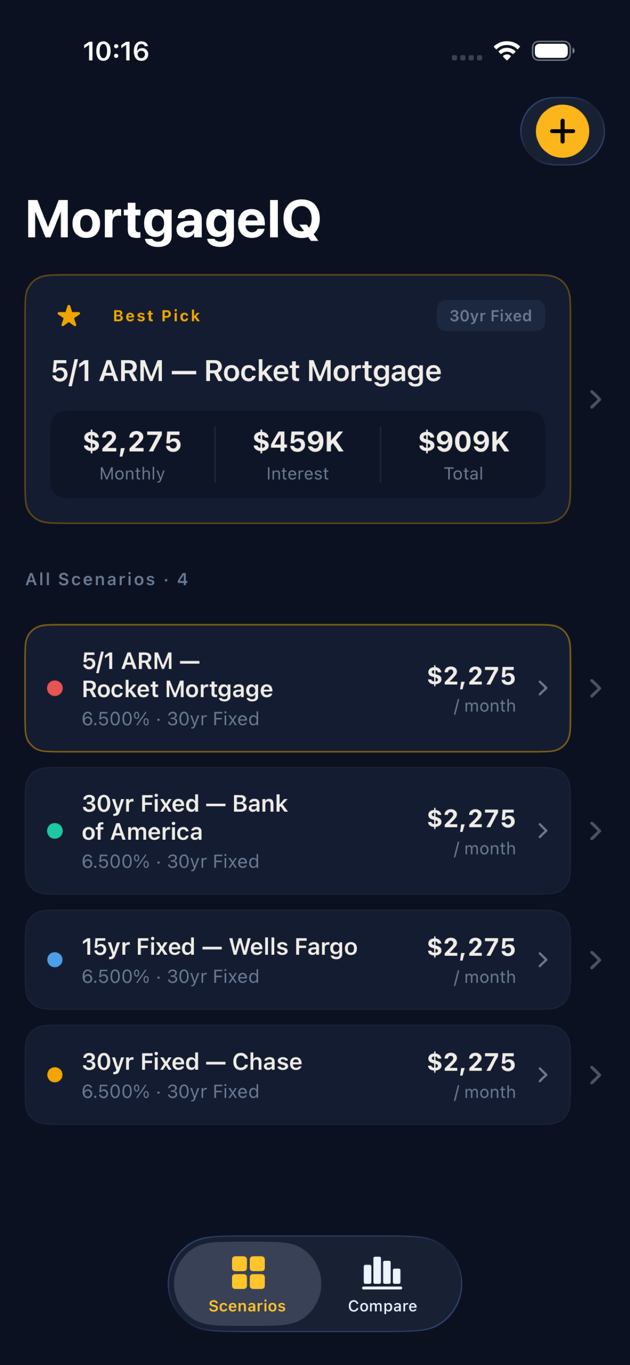The height and width of the screenshot is (1365, 630).
Task: Tap the 30yr Fixed badge
Action: coord(490,316)
